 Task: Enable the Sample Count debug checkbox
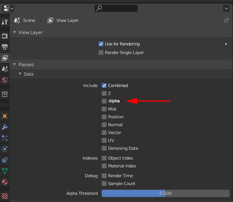(104, 184)
